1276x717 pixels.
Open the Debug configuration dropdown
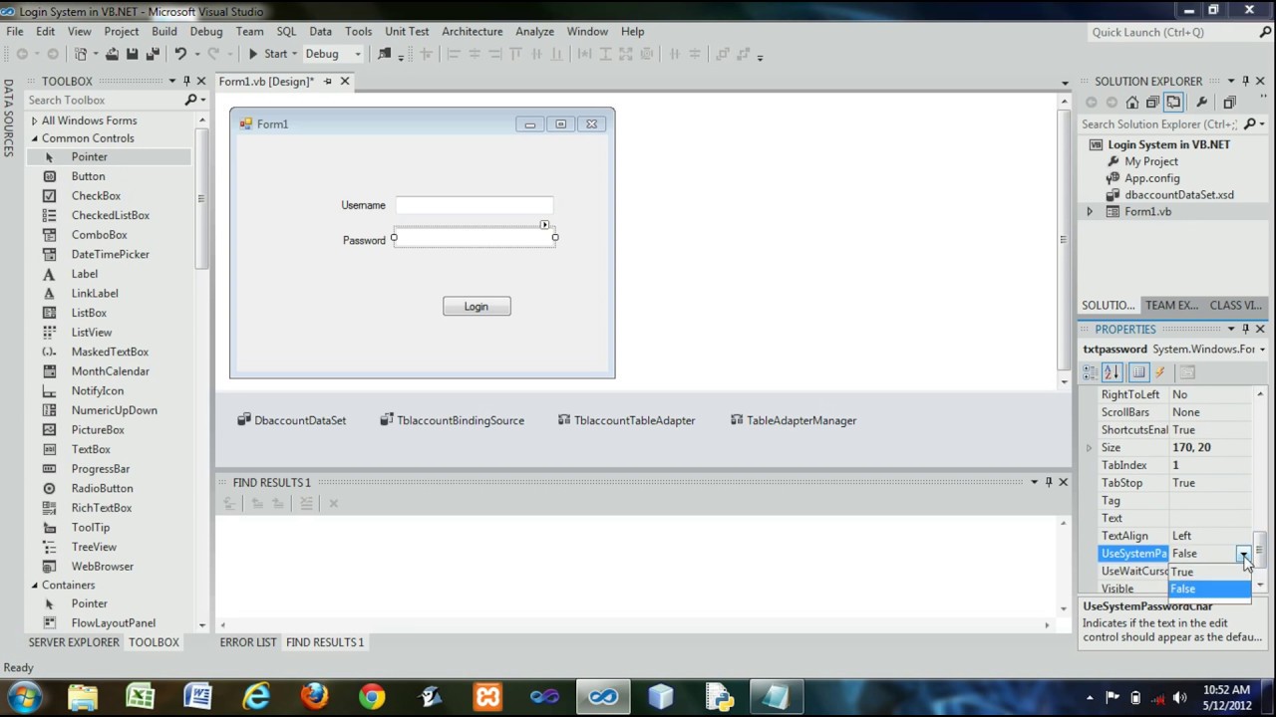tap(358, 54)
